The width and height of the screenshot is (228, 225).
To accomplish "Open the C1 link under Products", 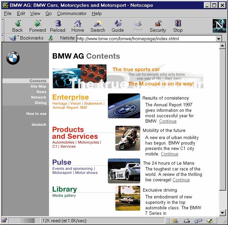I will (x=55, y=146).
